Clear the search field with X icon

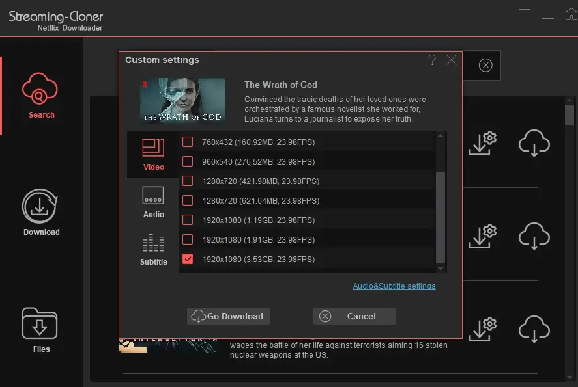point(485,65)
